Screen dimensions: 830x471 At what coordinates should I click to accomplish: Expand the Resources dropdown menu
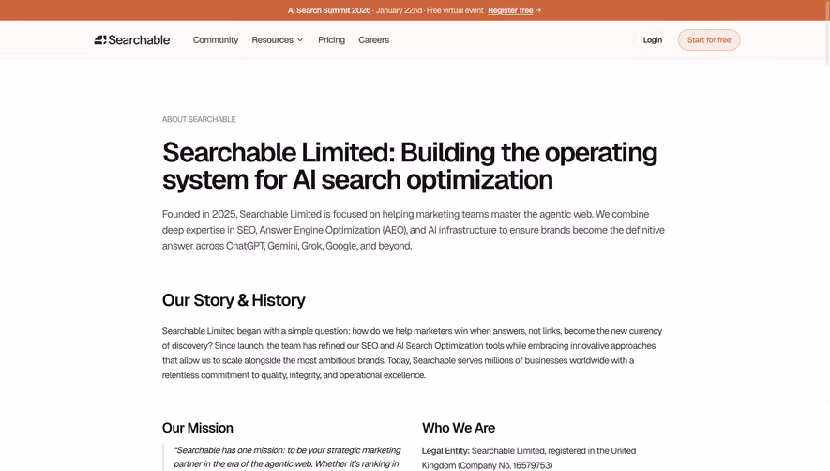click(278, 39)
